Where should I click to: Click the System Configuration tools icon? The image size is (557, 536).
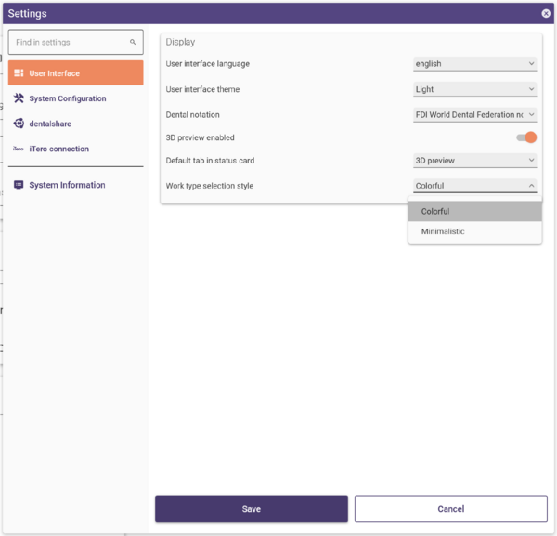pyautogui.click(x=19, y=98)
